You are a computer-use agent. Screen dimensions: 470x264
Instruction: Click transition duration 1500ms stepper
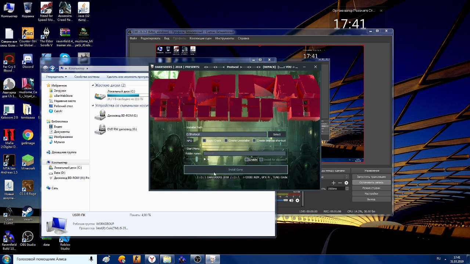pyautogui.click(x=347, y=188)
